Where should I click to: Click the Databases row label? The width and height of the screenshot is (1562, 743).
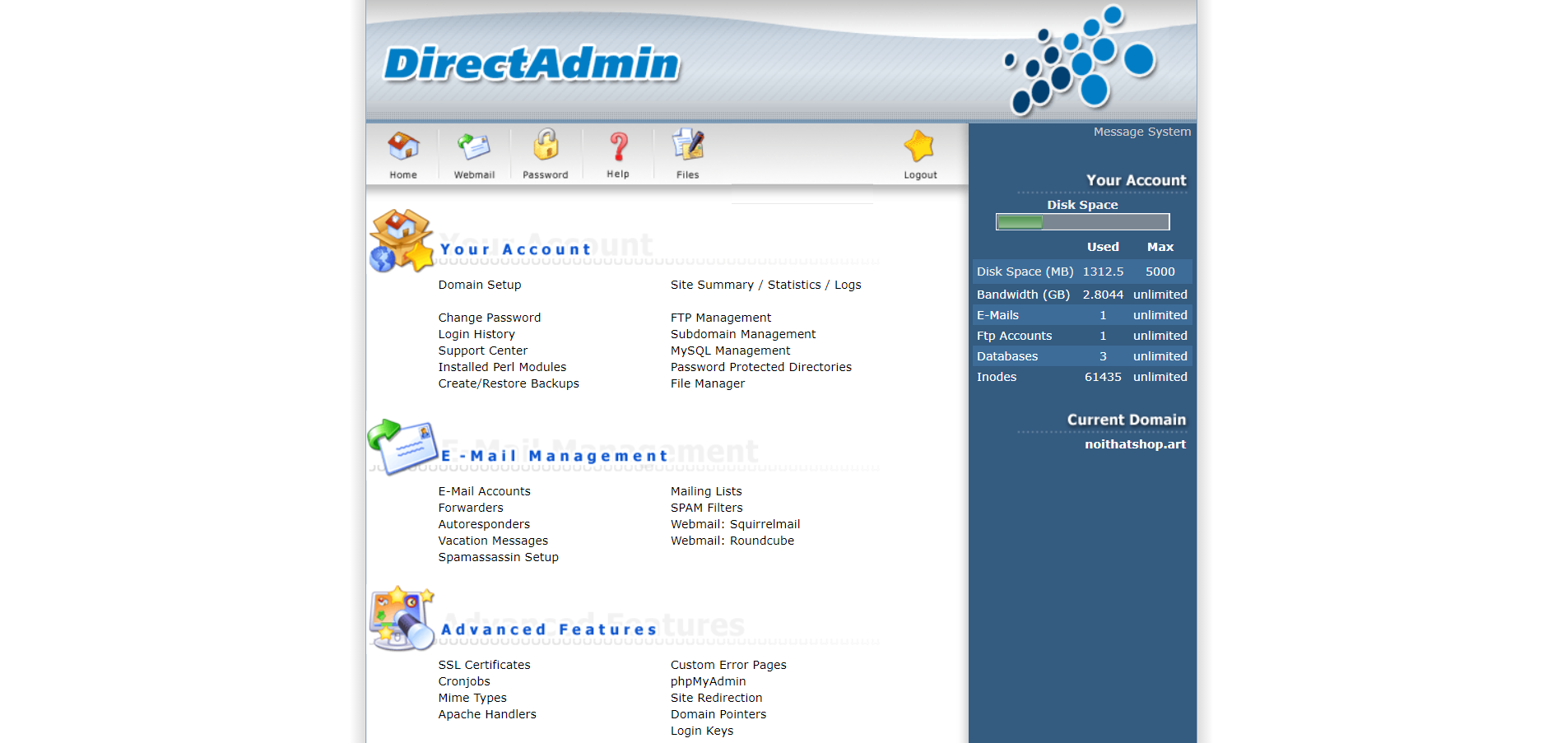tap(1007, 356)
